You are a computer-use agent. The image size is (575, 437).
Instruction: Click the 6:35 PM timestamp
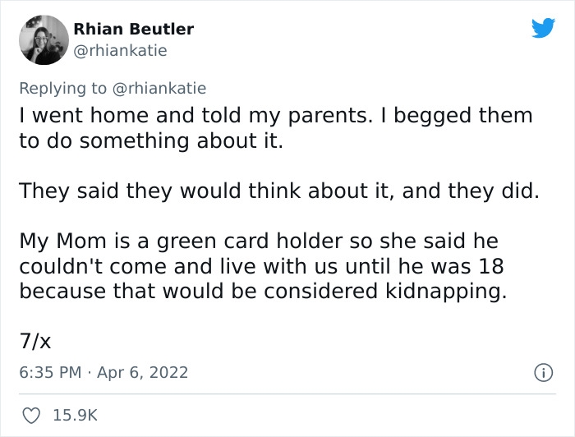click(x=50, y=372)
